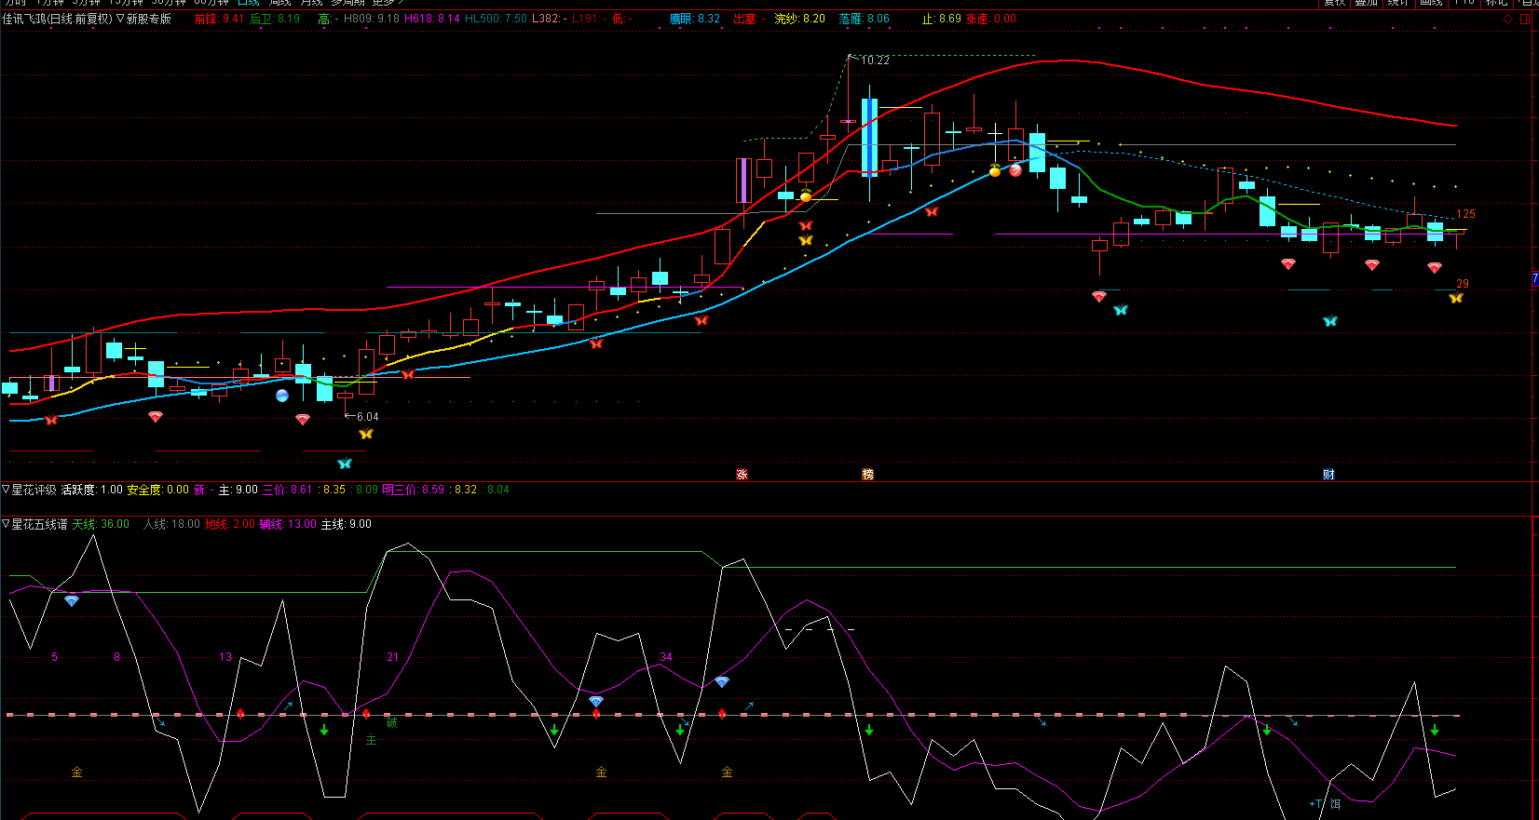
Task: Toggle the side panel icon at top right
Action: pyautogui.click(x=1526, y=19)
